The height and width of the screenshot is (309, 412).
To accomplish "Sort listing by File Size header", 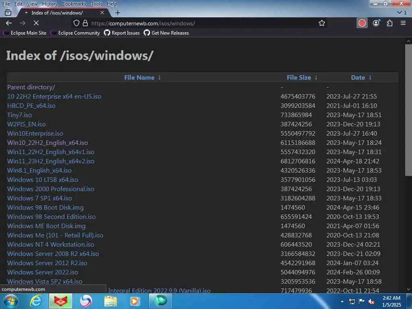I will [299, 78].
